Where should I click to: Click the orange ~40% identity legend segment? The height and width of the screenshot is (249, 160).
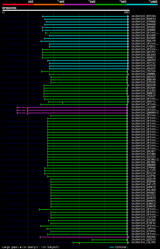pos(49,5)
